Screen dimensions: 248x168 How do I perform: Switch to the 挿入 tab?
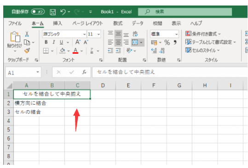tap(58, 23)
